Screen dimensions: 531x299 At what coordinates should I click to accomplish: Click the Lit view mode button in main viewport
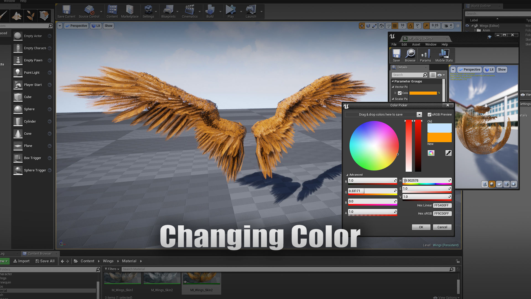click(96, 26)
